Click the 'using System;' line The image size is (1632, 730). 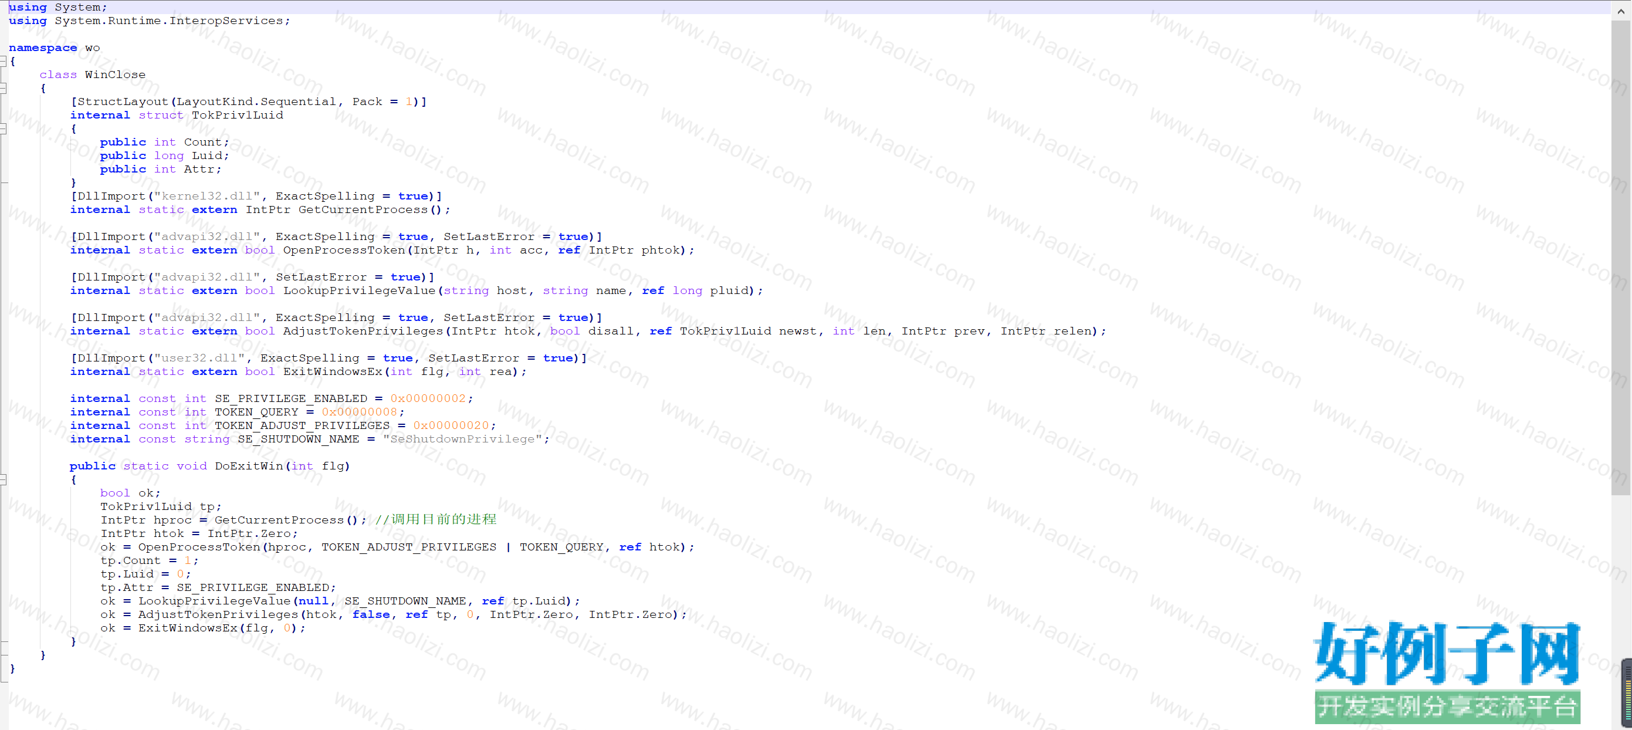pos(58,7)
